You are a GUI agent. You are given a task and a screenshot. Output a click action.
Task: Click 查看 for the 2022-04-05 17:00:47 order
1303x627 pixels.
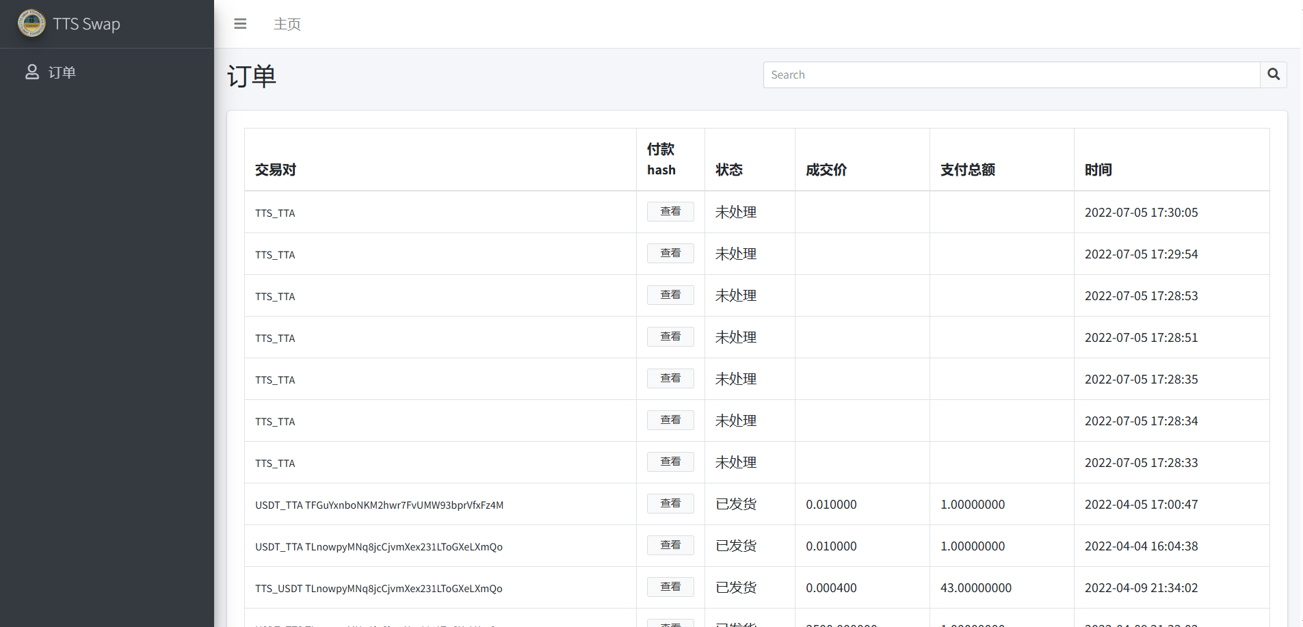670,504
